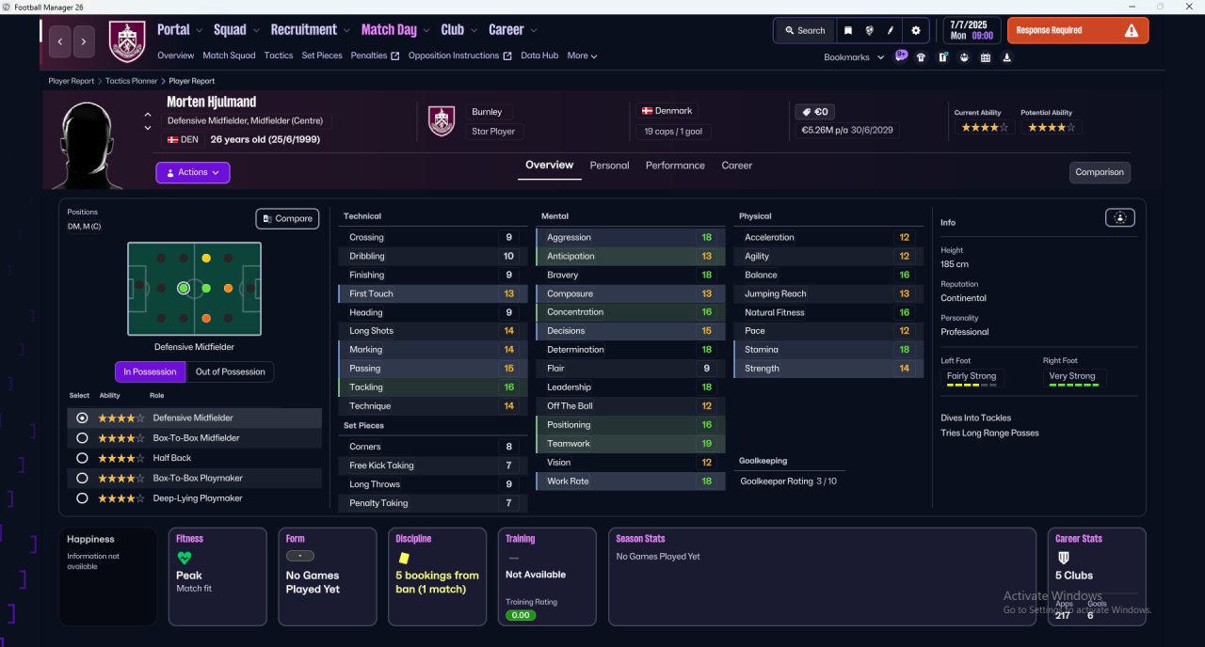This screenshot has width=1205, height=647.
Task: Open Set Pieces submenu item
Action: [322, 55]
